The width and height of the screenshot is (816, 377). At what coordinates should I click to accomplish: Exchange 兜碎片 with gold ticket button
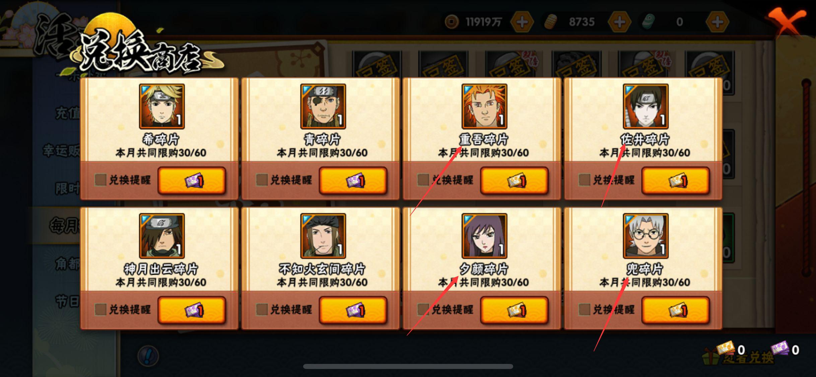pos(675,310)
